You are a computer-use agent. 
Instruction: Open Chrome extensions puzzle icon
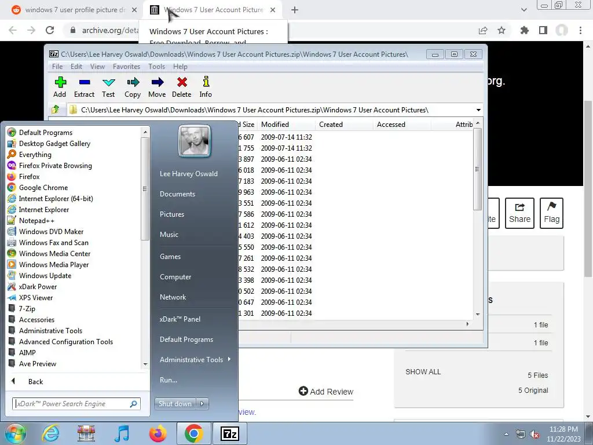[525, 30]
